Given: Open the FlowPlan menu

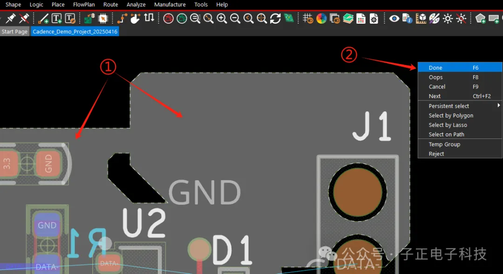Looking at the screenshot, I should coord(84,5).
